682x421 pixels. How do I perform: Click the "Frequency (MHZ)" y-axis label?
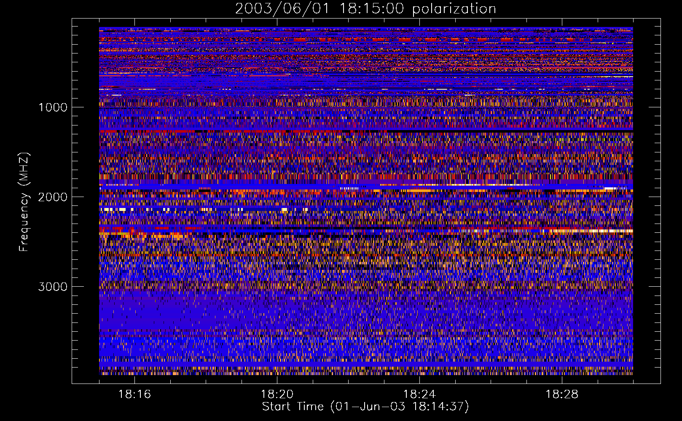24,202
